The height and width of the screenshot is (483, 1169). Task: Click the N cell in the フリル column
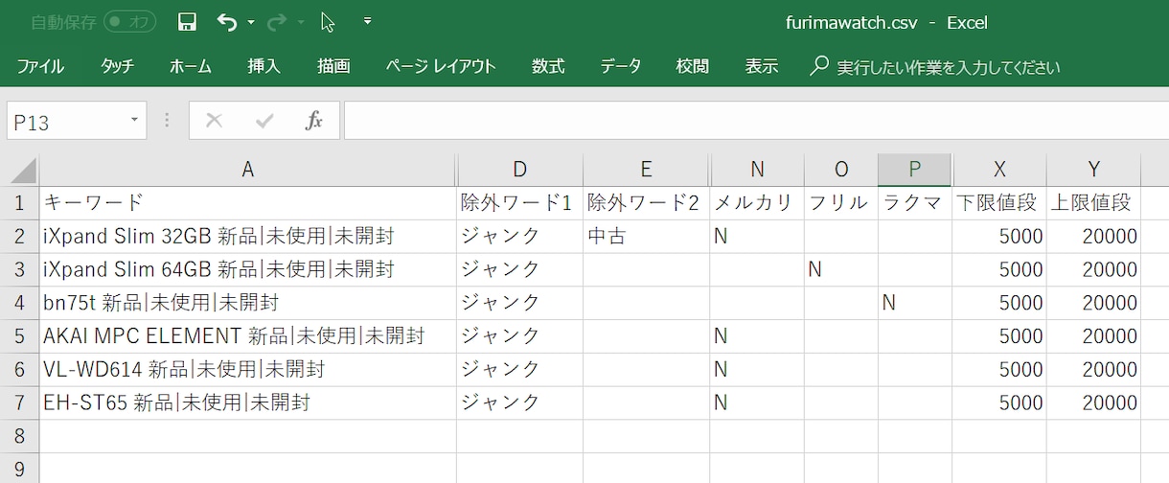pyautogui.click(x=841, y=269)
